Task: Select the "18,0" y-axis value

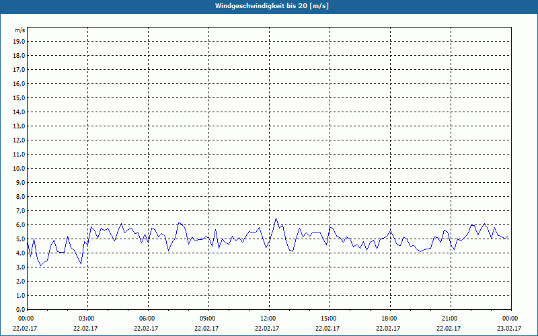Action: (x=19, y=56)
